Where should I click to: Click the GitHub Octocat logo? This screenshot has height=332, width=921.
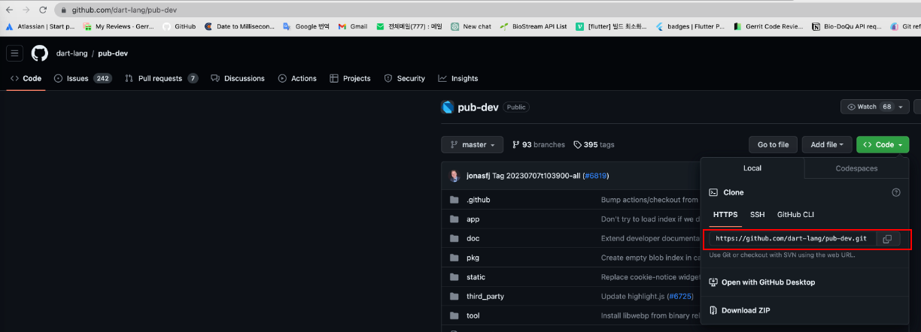click(x=40, y=53)
